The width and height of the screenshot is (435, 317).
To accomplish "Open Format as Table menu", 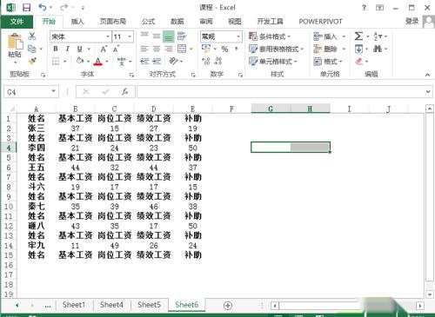I will (x=276, y=49).
